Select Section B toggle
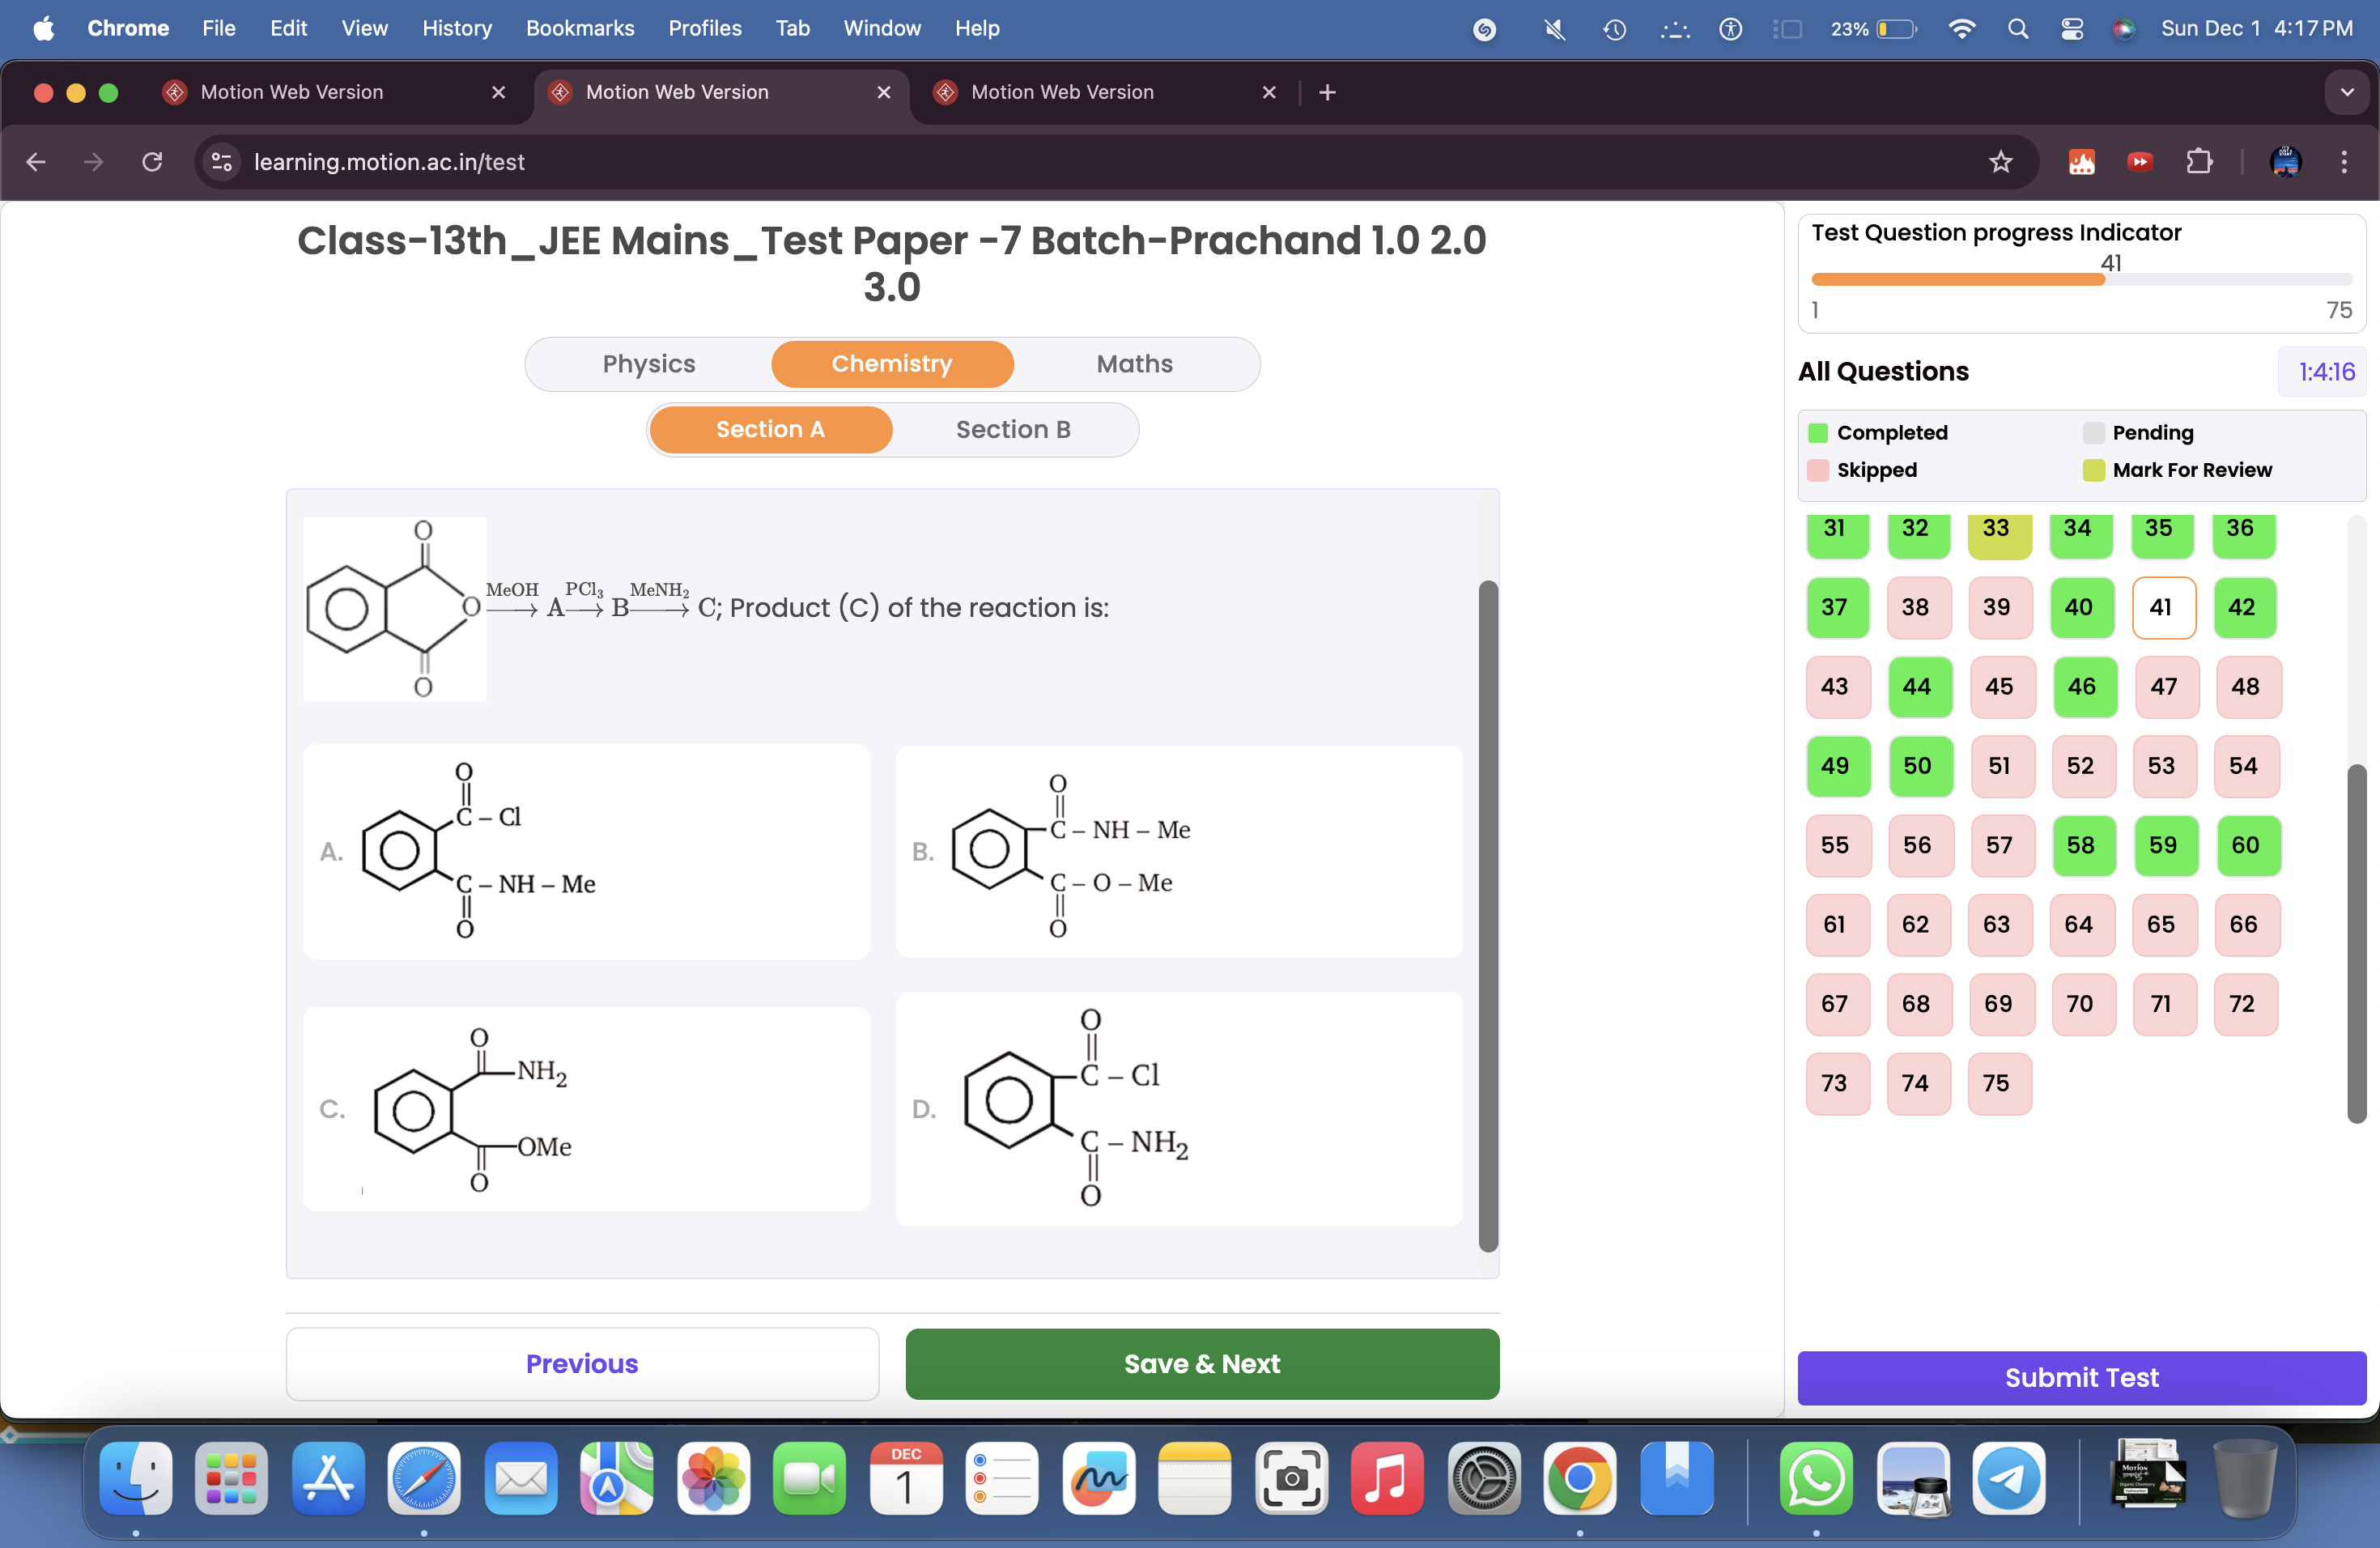 tap(1011, 428)
